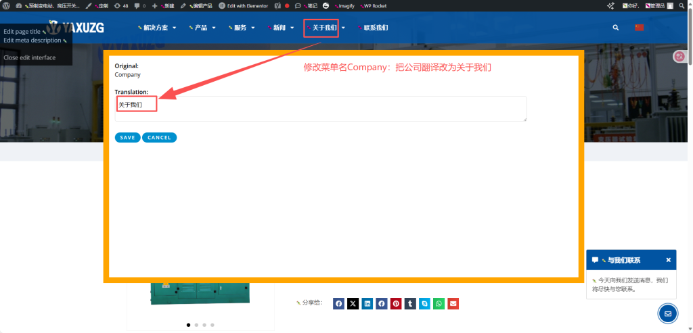693x333 pixels.
Task: Share via the X (Twitter) icon
Action: coord(353,304)
